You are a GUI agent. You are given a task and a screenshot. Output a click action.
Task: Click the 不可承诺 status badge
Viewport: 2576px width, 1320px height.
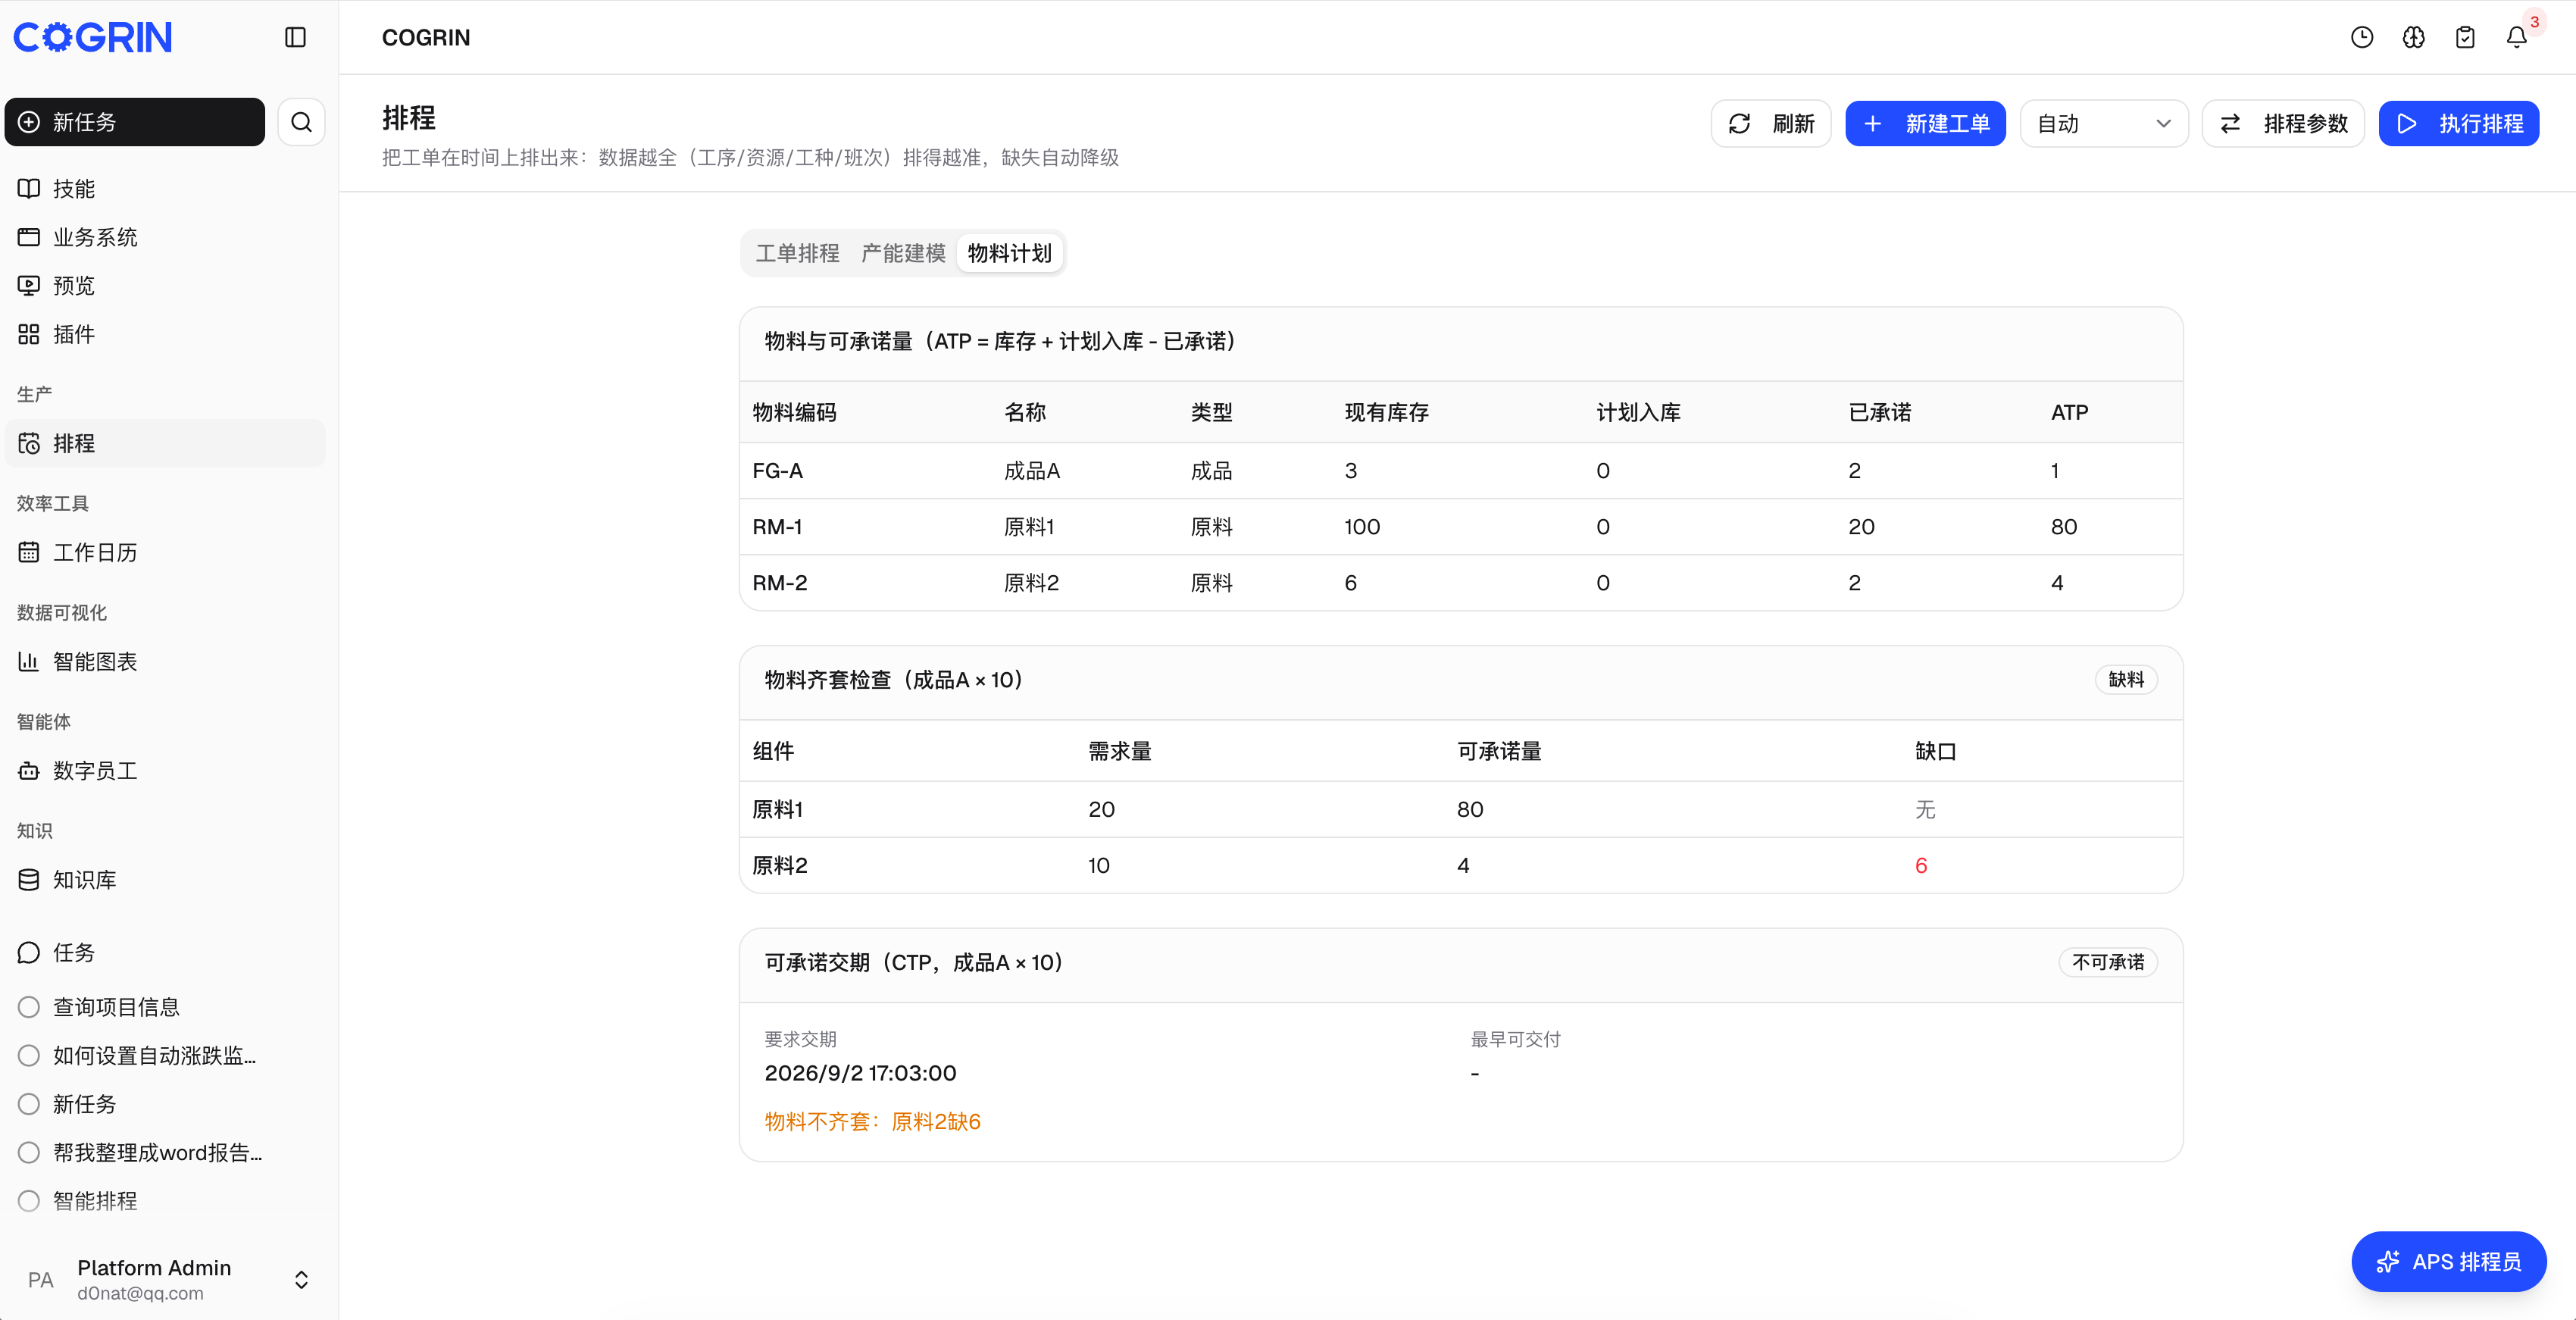point(2108,963)
